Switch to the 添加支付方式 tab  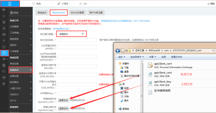(x=59, y=12)
